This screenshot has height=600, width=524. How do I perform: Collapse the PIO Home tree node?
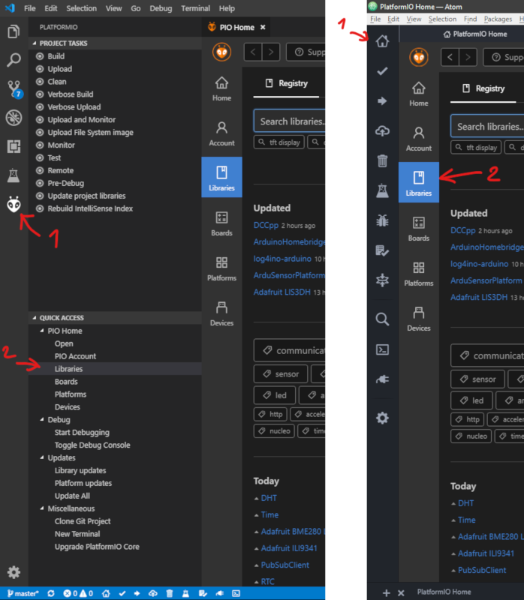[42, 330]
